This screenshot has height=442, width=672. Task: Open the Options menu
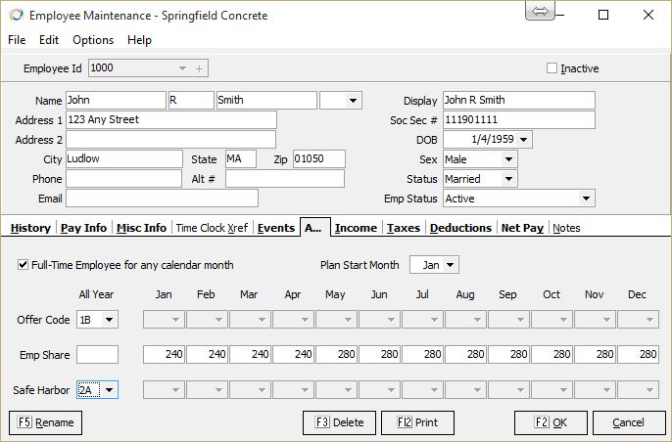tap(93, 40)
